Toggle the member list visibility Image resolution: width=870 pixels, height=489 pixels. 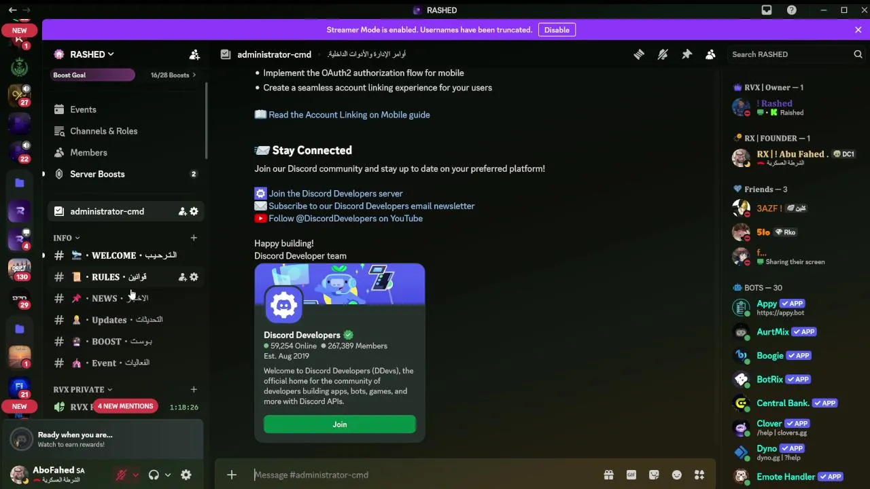[710, 54]
